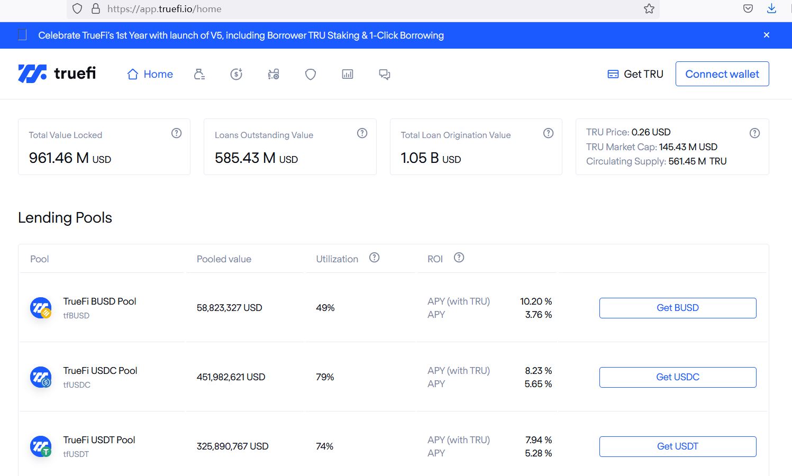Open the TrueFi BUSD Pool row name

pos(99,301)
